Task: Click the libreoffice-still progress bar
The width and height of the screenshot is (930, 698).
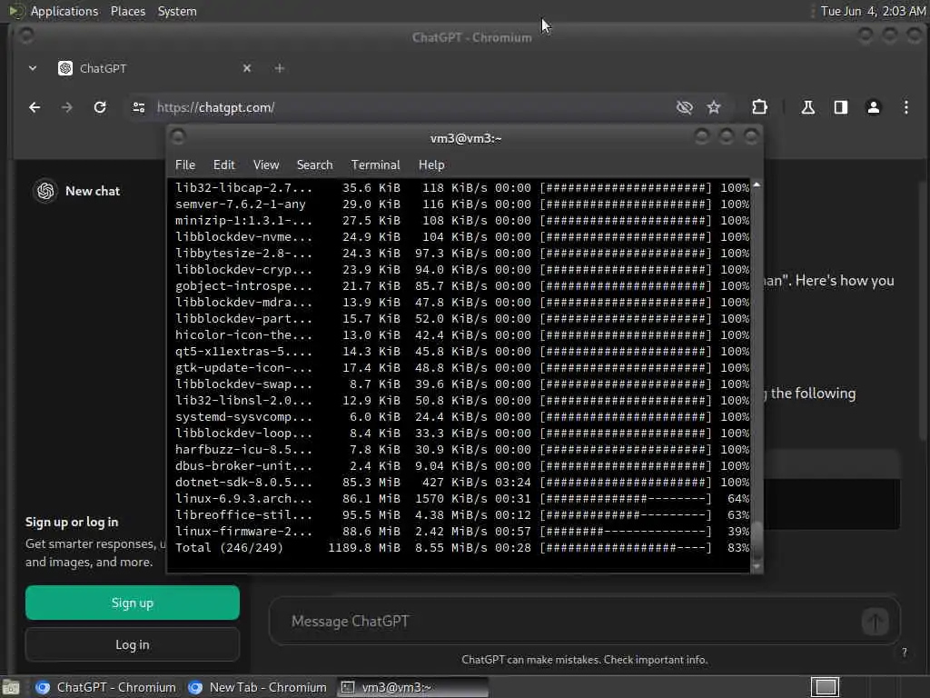Action: [x=625, y=515]
